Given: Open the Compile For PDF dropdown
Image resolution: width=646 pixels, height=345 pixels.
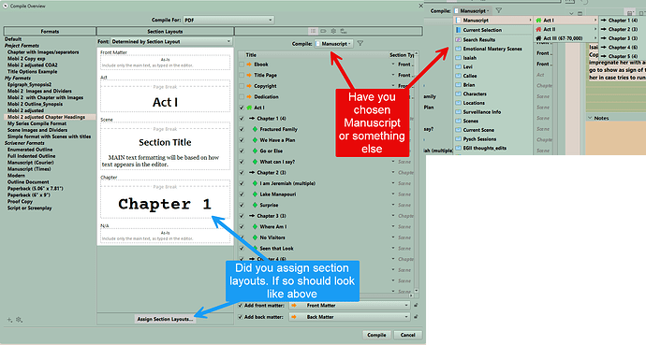Looking at the screenshot, I should tap(228, 20).
